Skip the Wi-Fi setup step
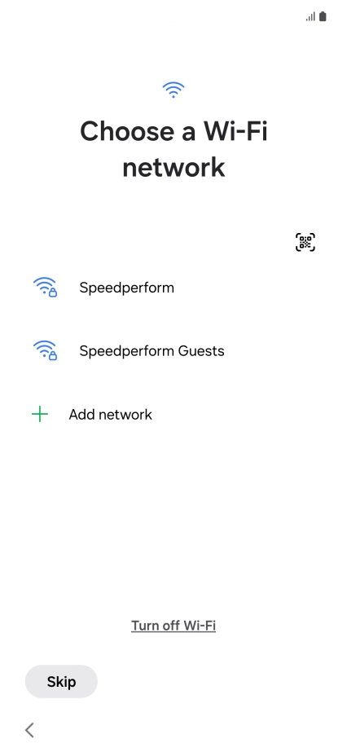The width and height of the screenshot is (347, 752). click(x=61, y=681)
